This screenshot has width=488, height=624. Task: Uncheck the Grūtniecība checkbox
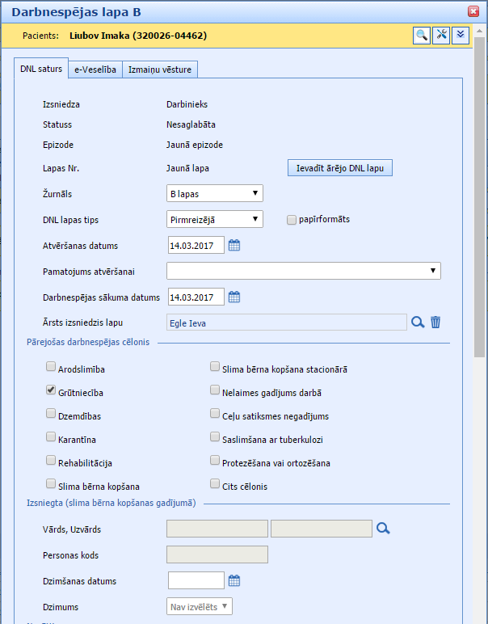[x=51, y=390]
